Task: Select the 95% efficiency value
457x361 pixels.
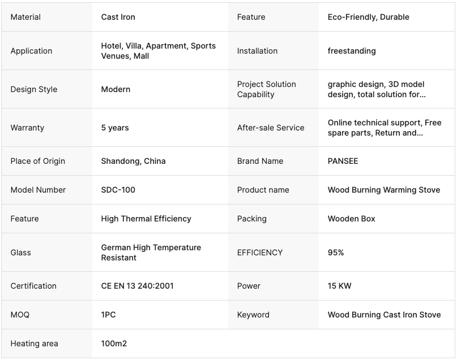Action: coord(336,253)
